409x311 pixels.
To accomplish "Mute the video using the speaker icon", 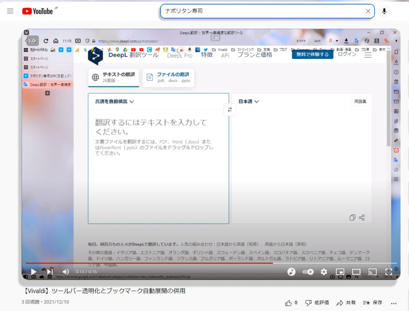I will click(x=66, y=271).
